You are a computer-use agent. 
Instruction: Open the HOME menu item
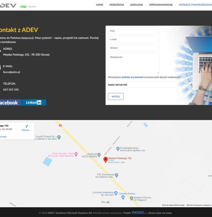coord(99,5)
